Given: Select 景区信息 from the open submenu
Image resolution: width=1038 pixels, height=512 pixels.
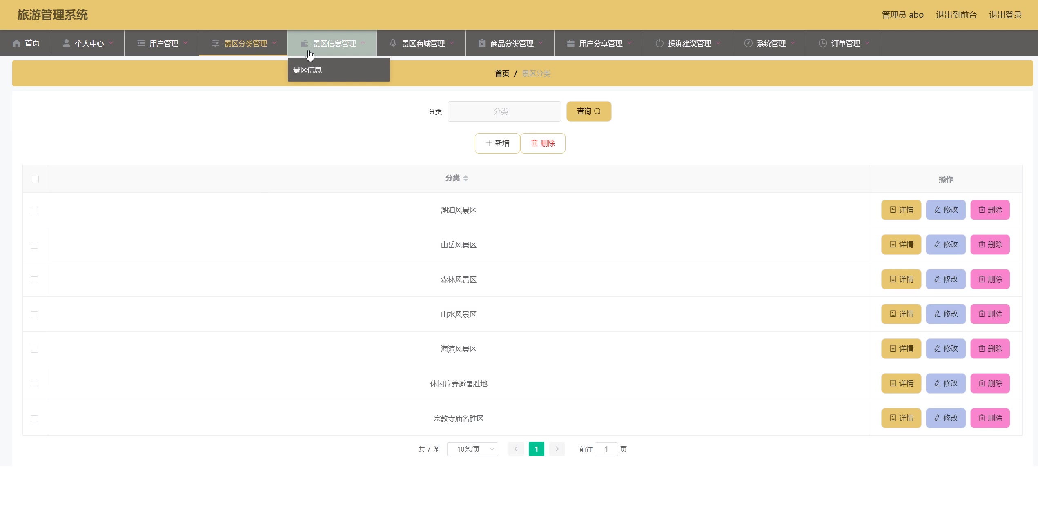Looking at the screenshot, I should pyautogui.click(x=307, y=70).
